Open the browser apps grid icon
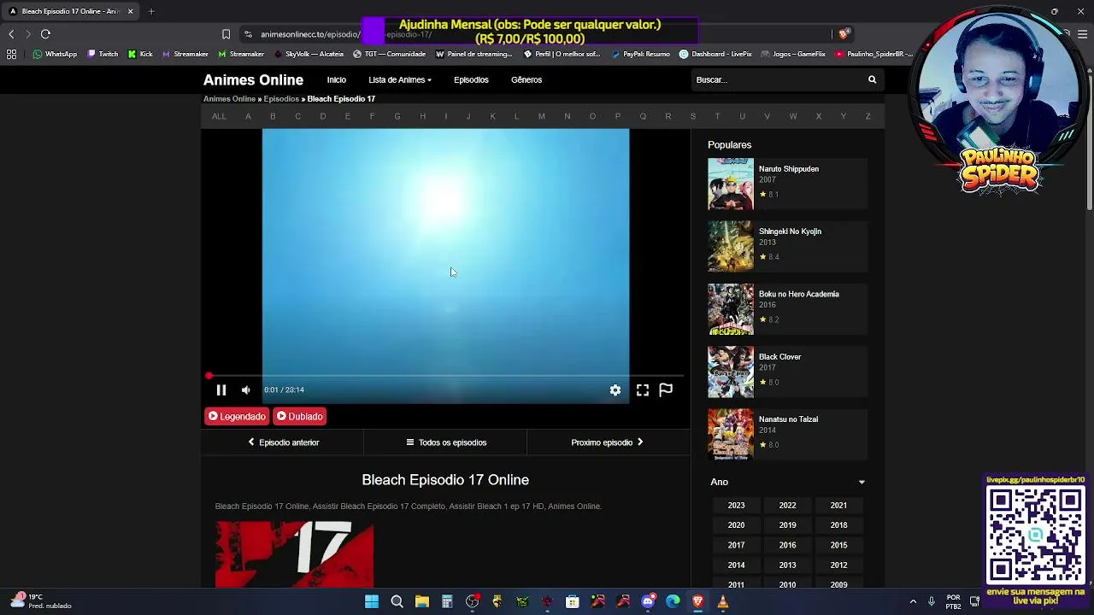Screen dimensions: 1094x615 pos(11,54)
